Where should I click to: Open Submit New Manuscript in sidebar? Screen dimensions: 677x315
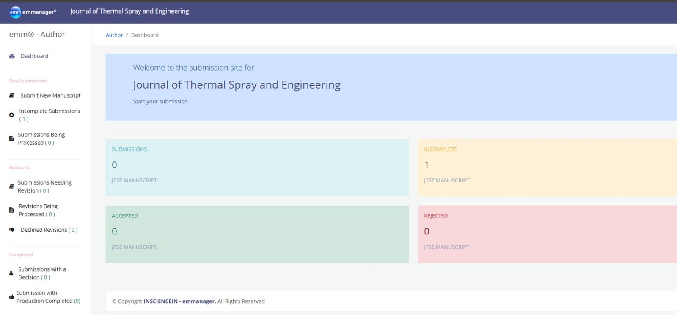click(50, 95)
